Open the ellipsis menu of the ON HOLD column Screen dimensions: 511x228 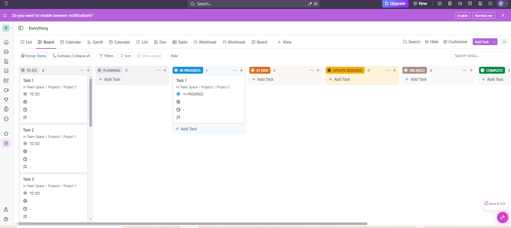tap(464, 70)
